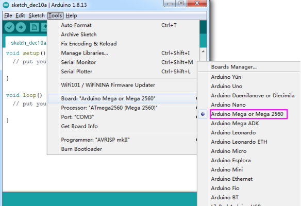Viewport: 301px width, 206px height.
Task: Click the Arduino logo in title bar
Action: coord(6,5)
